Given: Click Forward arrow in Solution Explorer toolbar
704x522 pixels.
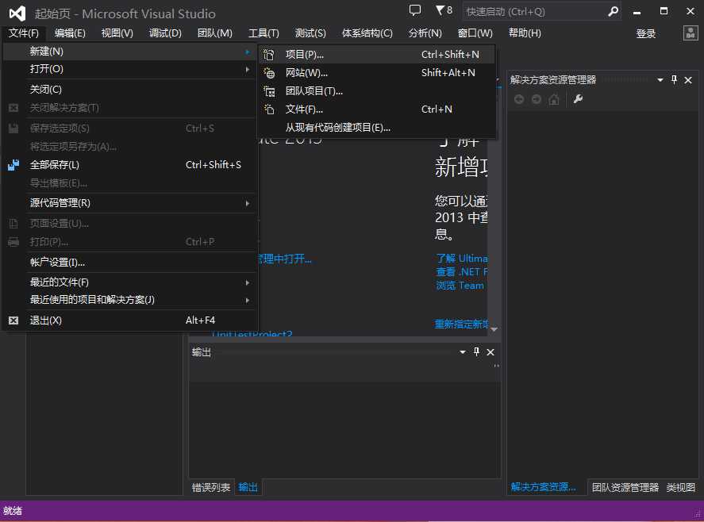Looking at the screenshot, I should pos(537,99).
